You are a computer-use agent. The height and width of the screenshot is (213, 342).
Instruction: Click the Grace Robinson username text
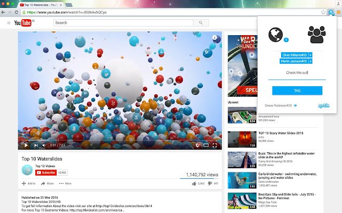click(278, 105)
